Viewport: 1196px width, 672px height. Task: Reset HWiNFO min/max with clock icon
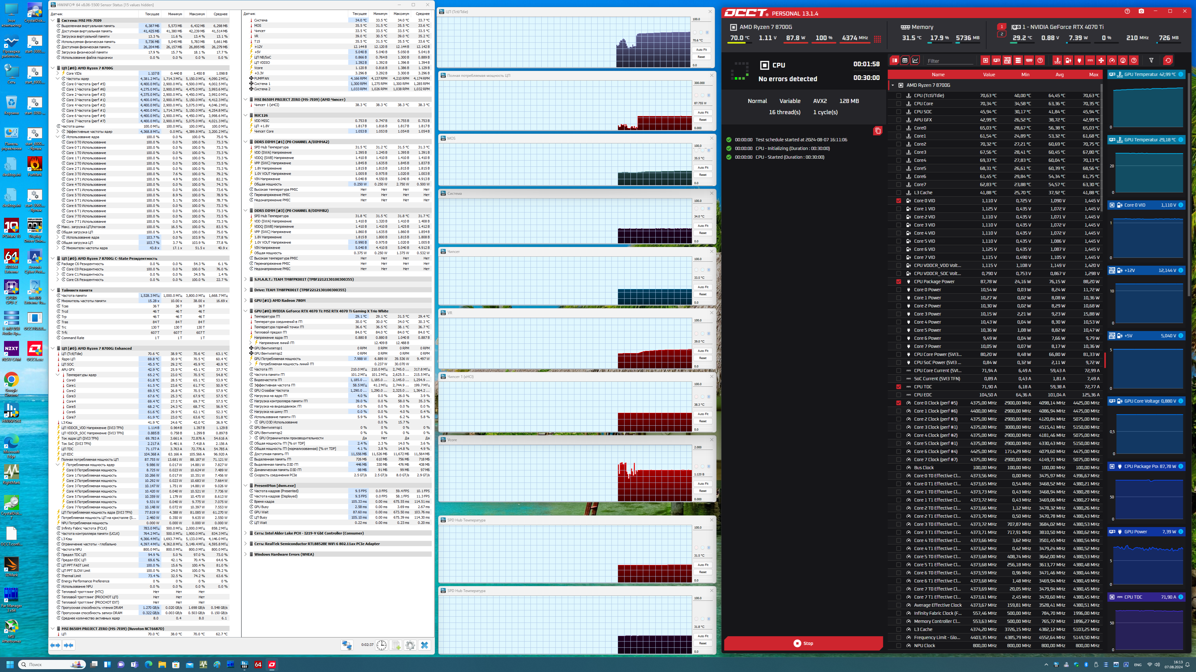tap(381, 645)
